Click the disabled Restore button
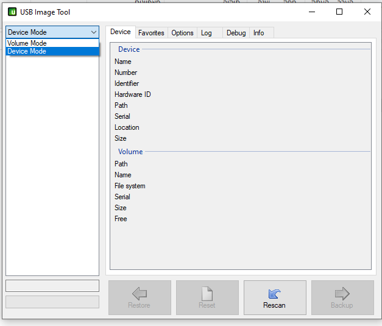382x326 pixels. tap(140, 297)
